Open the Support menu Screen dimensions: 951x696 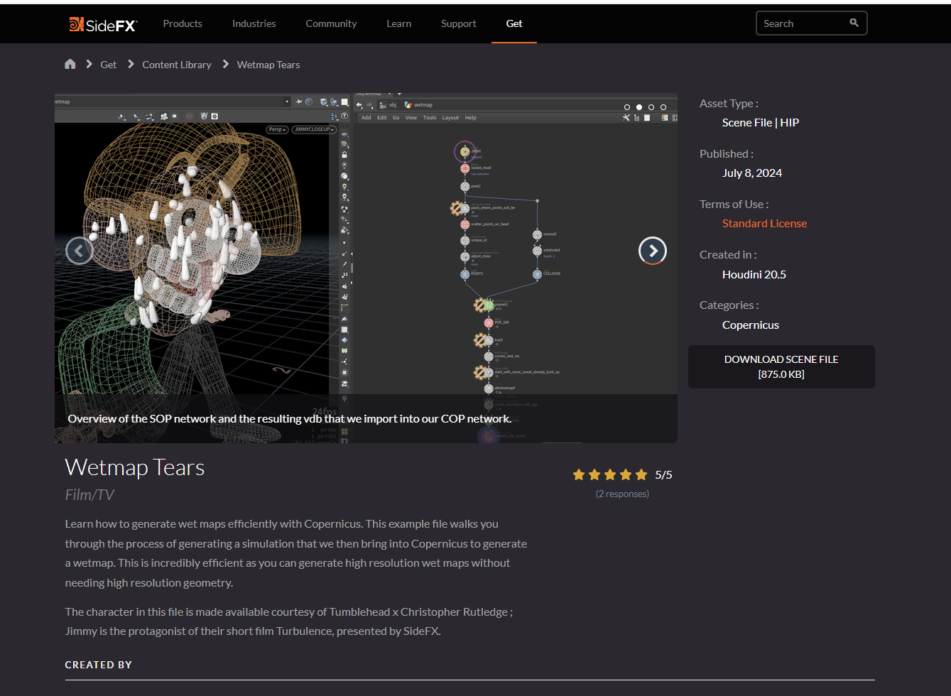point(458,23)
